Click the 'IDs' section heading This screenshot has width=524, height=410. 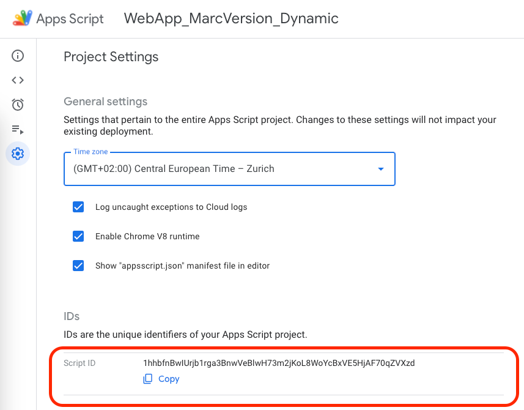tap(72, 316)
